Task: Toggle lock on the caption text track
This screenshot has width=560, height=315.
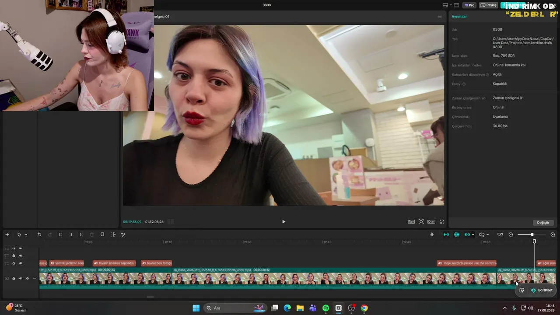Action: coord(14,263)
